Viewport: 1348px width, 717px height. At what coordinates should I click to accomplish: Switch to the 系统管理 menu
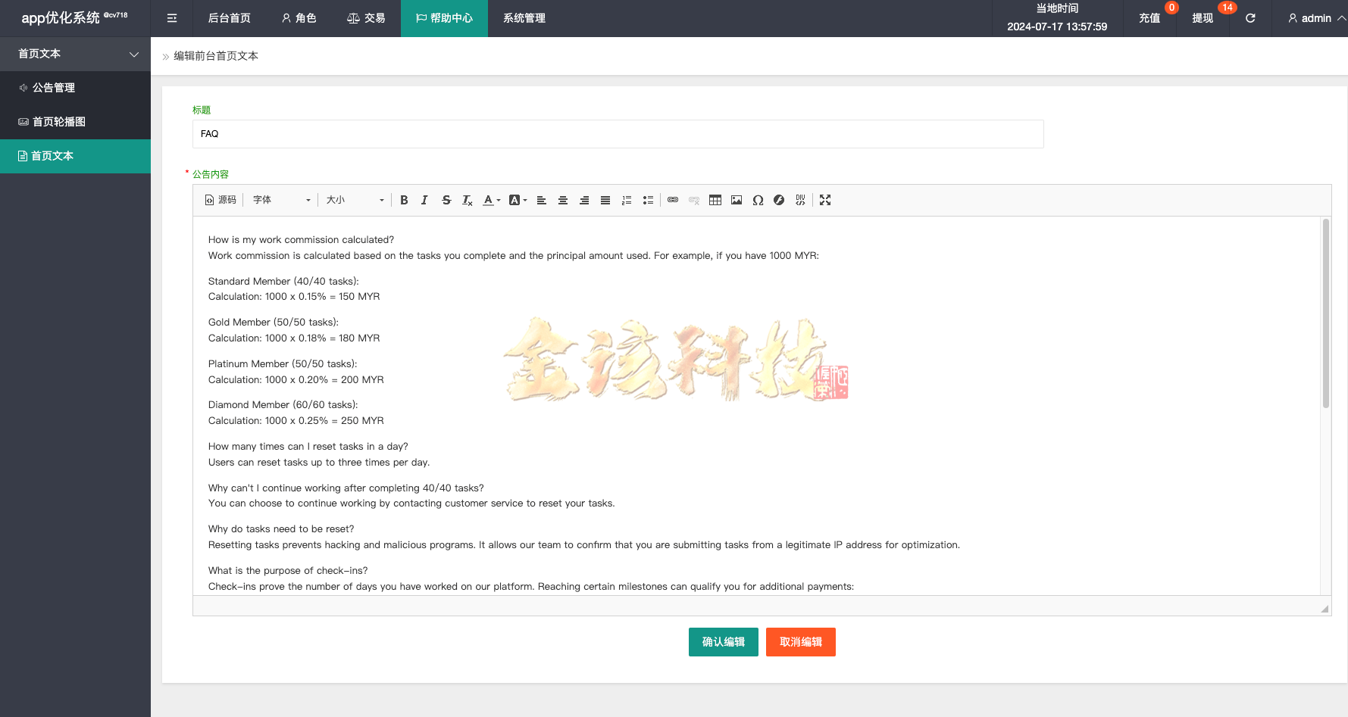click(524, 18)
